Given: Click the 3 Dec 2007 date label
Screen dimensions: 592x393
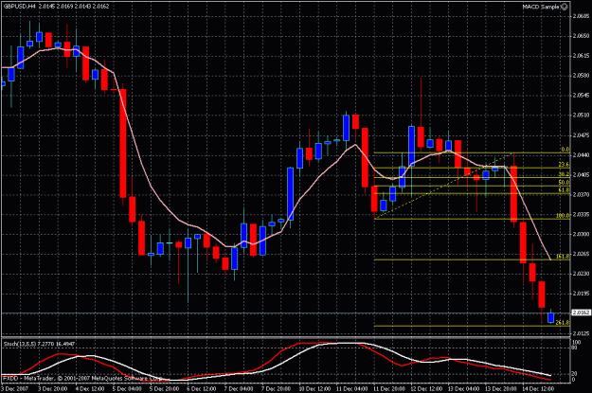Looking at the screenshot, I should tap(15, 388).
